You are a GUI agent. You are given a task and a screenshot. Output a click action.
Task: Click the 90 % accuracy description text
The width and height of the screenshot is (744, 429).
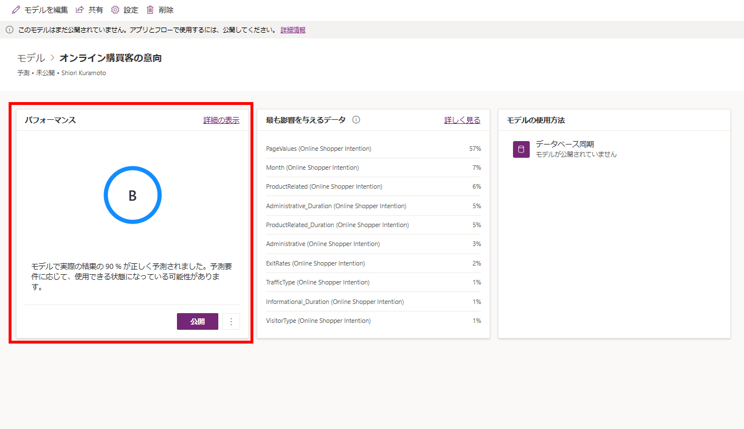pyautogui.click(x=132, y=277)
